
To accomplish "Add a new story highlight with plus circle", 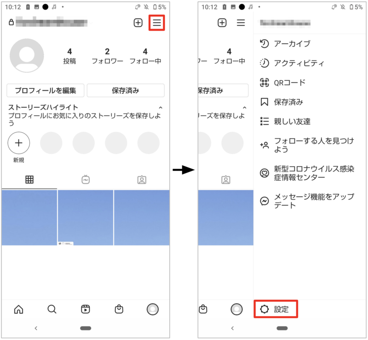I will click(x=18, y=143).
